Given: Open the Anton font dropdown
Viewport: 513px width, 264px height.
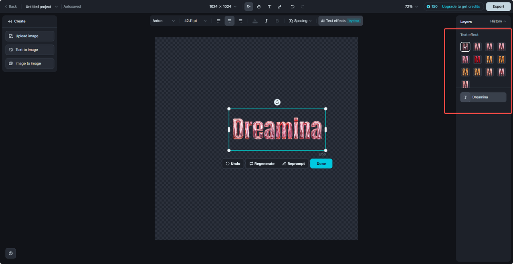Looking at the screenshot, I should [x=164, y=21].
